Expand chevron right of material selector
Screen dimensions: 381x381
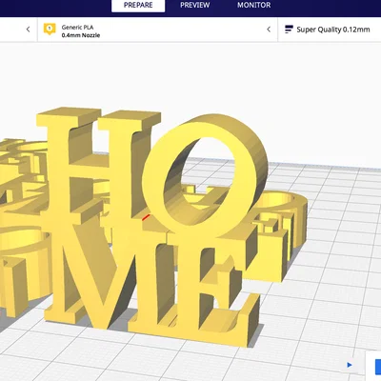(269, 30)
